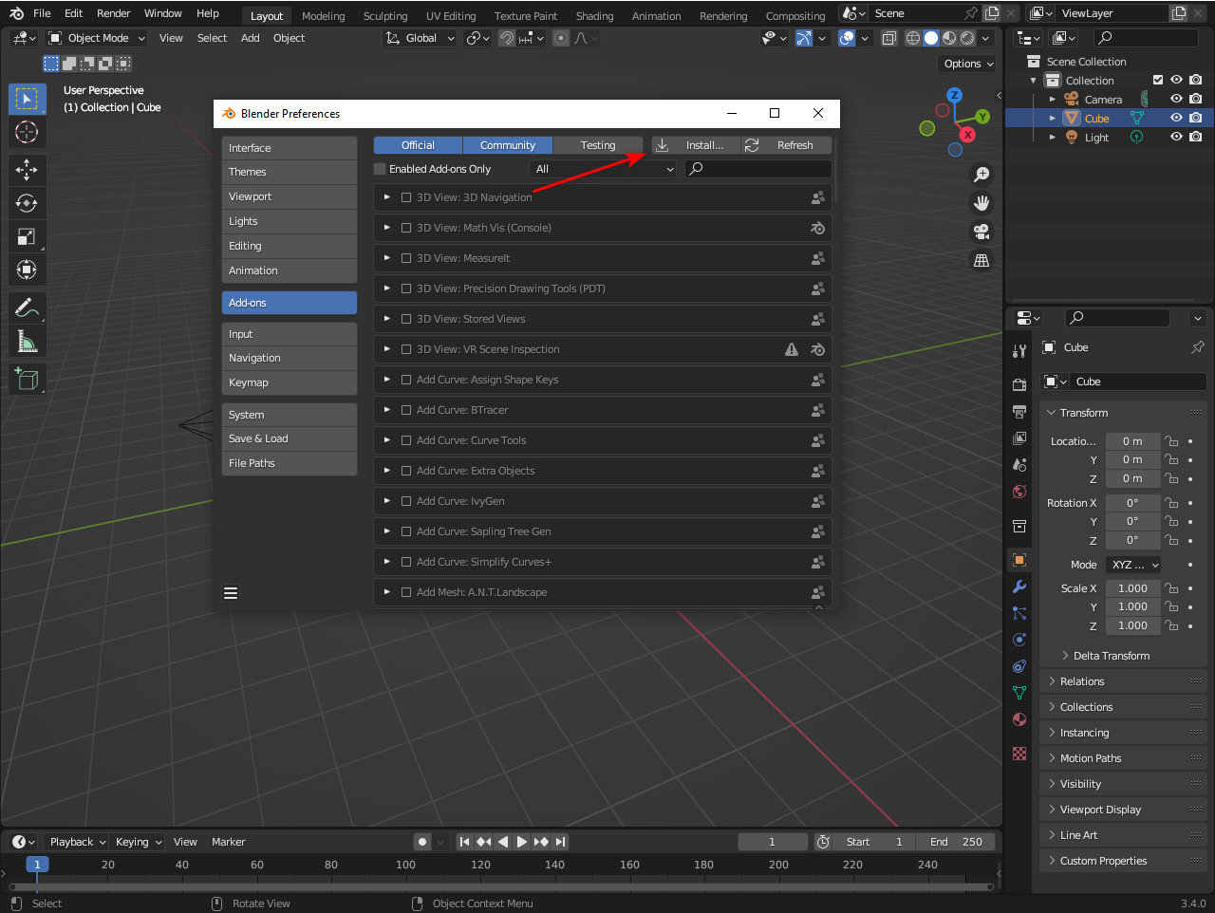Select the Cursor tool
The width and height of the screenshot is (1215, 913).
click(27, 132)
